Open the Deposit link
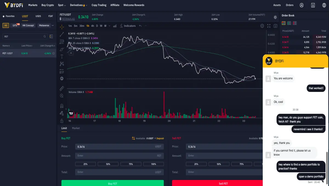Image resolution: width=329 pixels, height=186 pixels. 160,138
